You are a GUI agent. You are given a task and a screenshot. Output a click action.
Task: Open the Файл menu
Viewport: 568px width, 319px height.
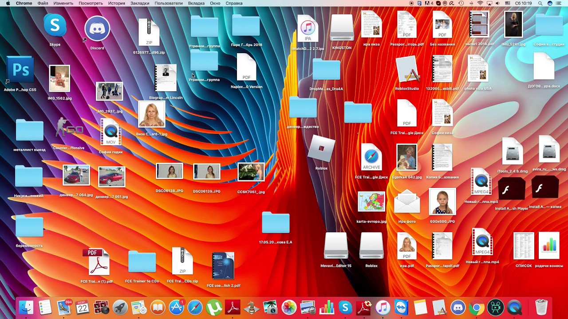click(x=43, y=3)
